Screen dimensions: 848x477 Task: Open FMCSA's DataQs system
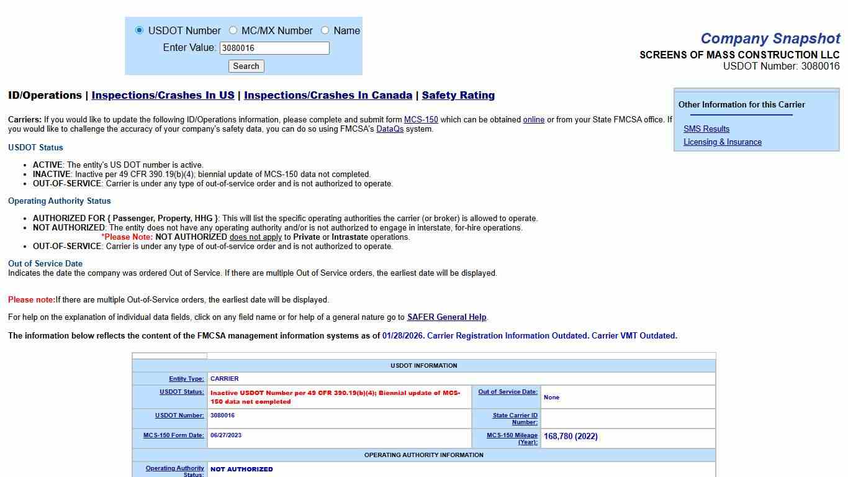click(x=390, y=129)
